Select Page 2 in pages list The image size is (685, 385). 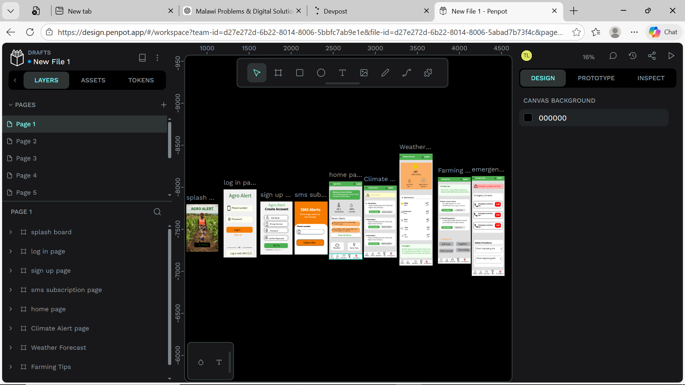click(85, 141)
